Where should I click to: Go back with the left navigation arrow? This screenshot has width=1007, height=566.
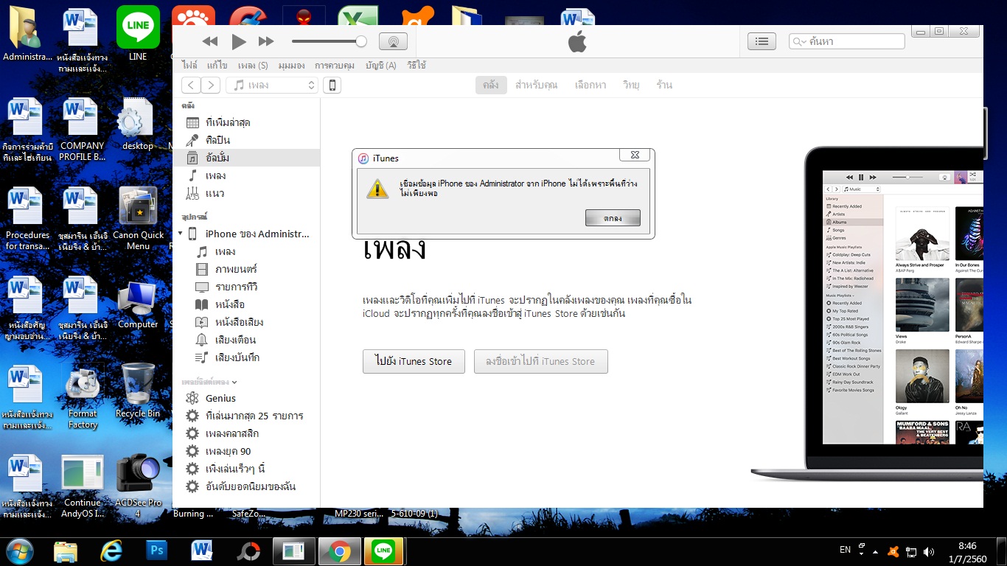[191, 85]
